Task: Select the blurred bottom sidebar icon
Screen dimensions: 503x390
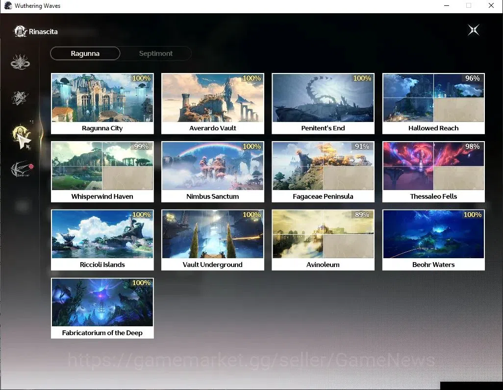Action: pos(22,206)
